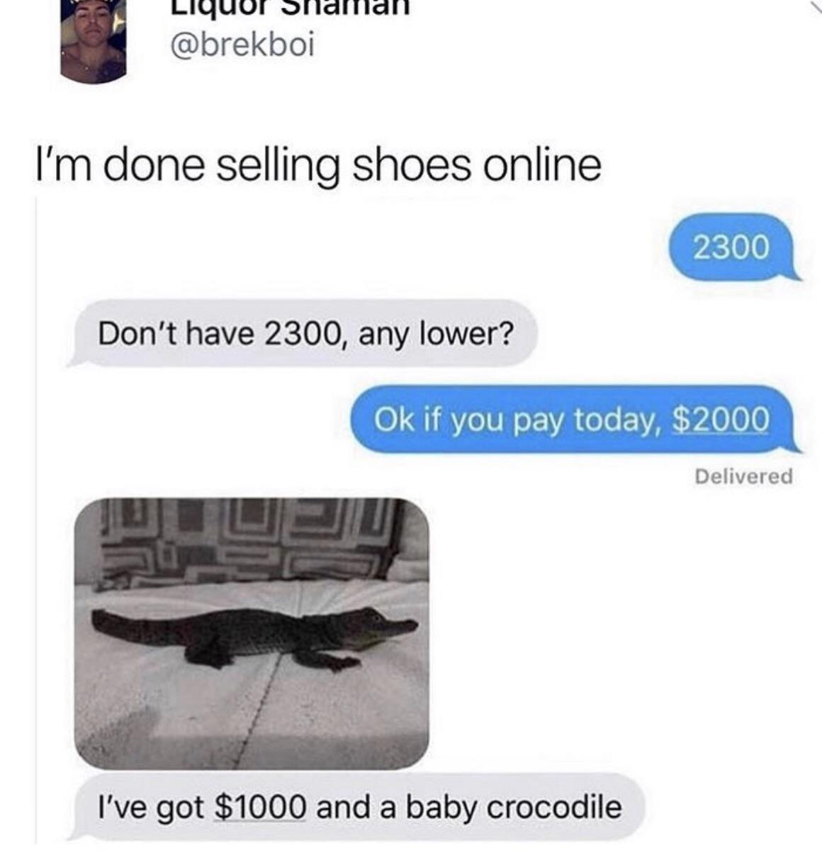Click the Delivered status label
Image resolution: width=822 pixels, height=860 pixels.
pos(743,476)
